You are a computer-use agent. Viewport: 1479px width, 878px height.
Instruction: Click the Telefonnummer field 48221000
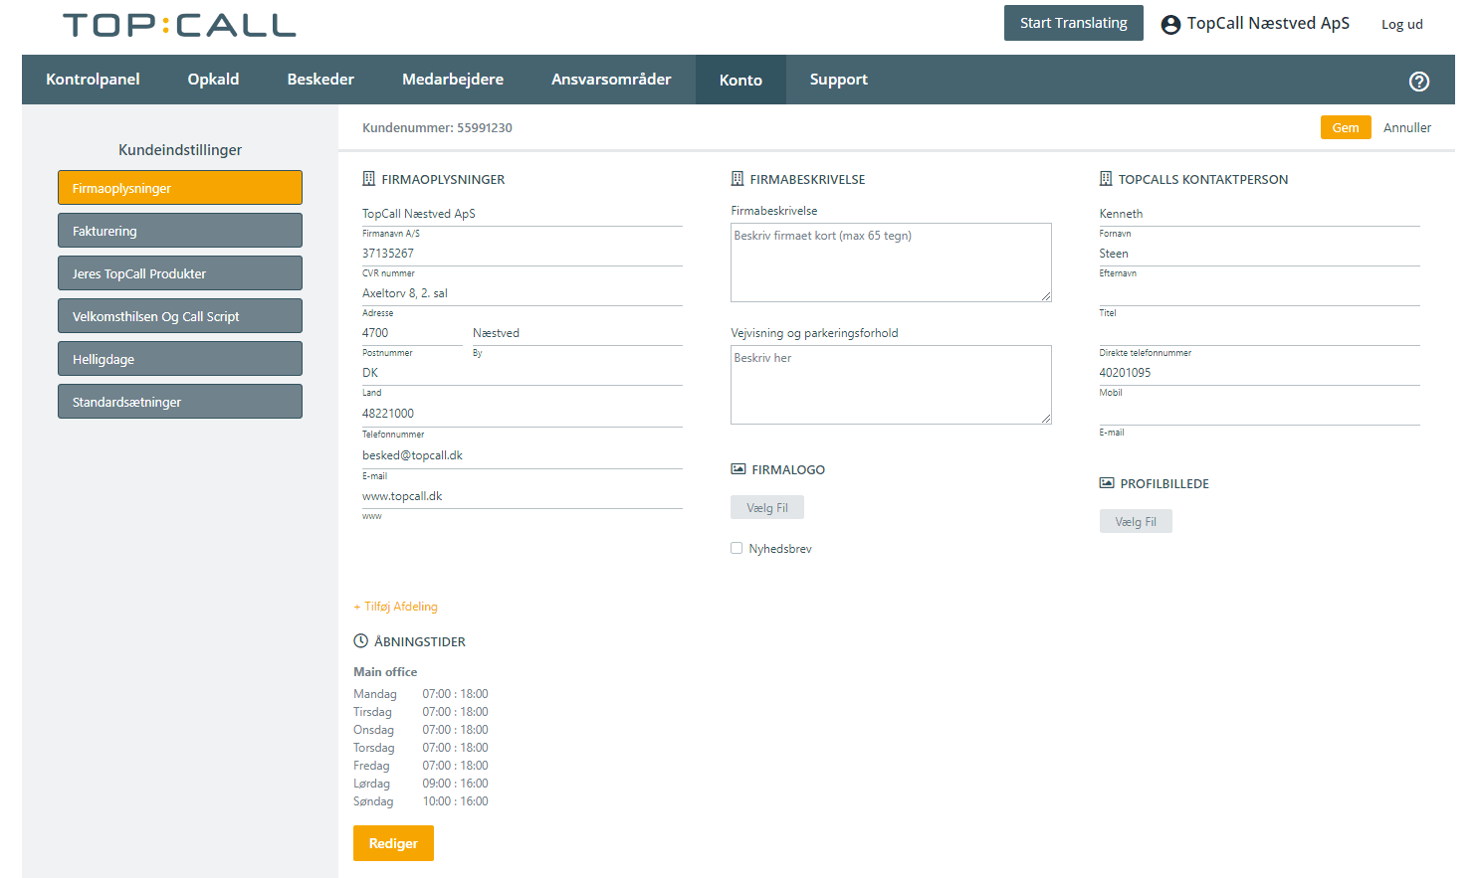(523, 414)
